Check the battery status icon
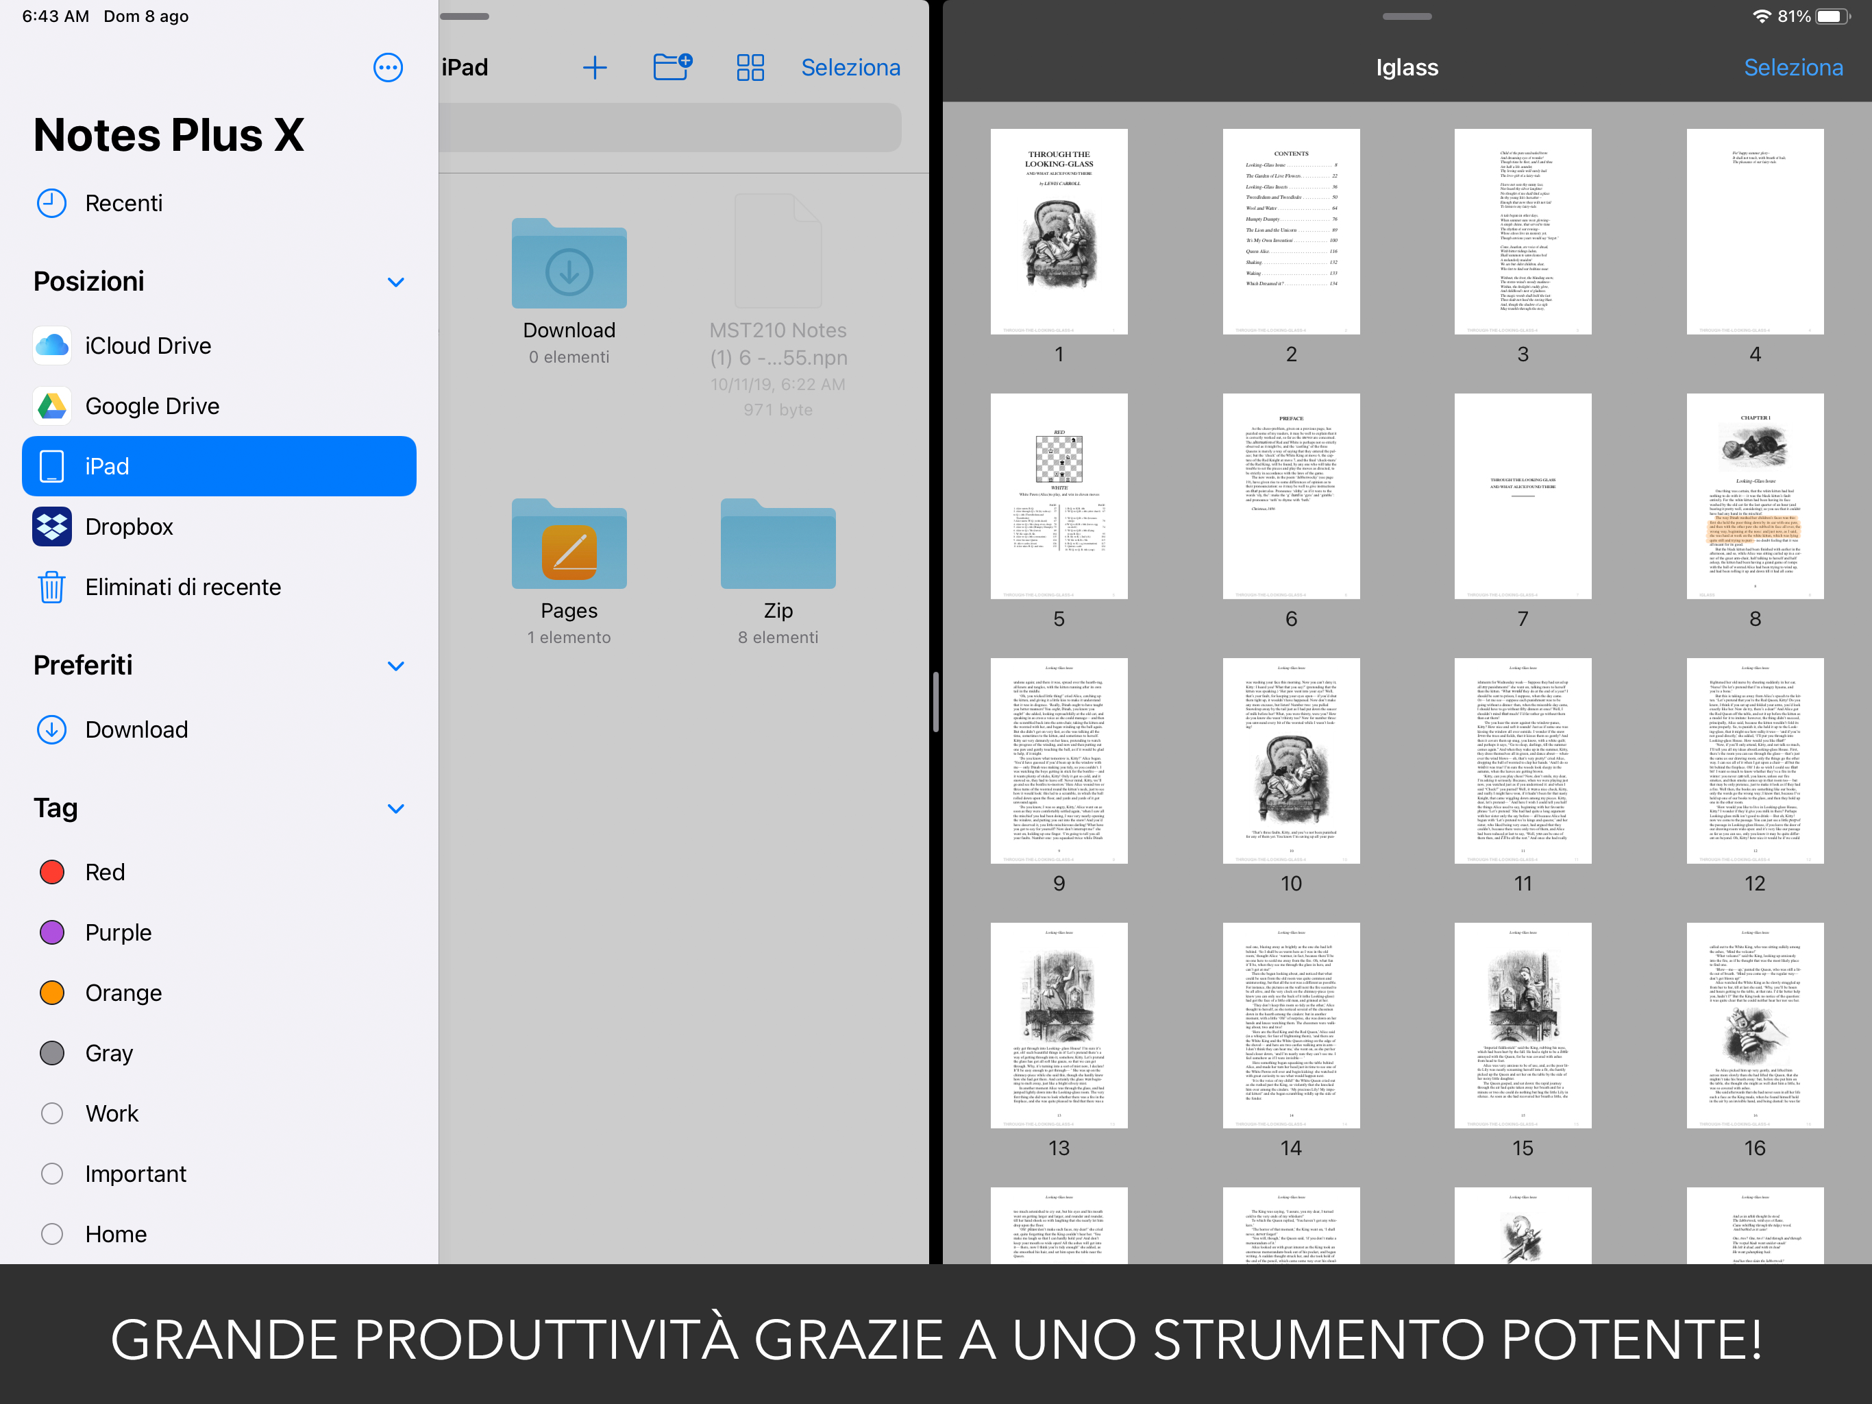 (1833, 16)
